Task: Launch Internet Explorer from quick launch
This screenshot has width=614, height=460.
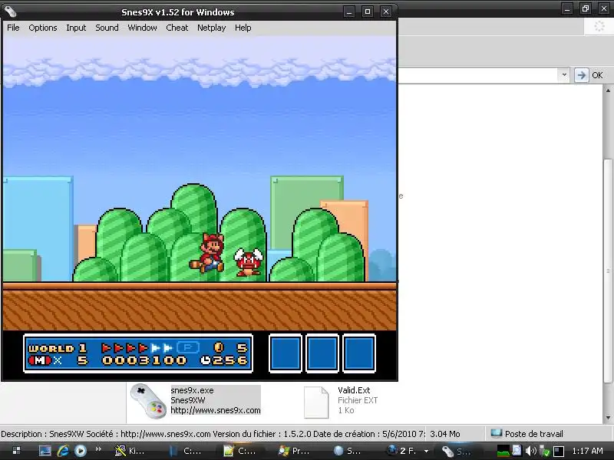Action: 63,451
